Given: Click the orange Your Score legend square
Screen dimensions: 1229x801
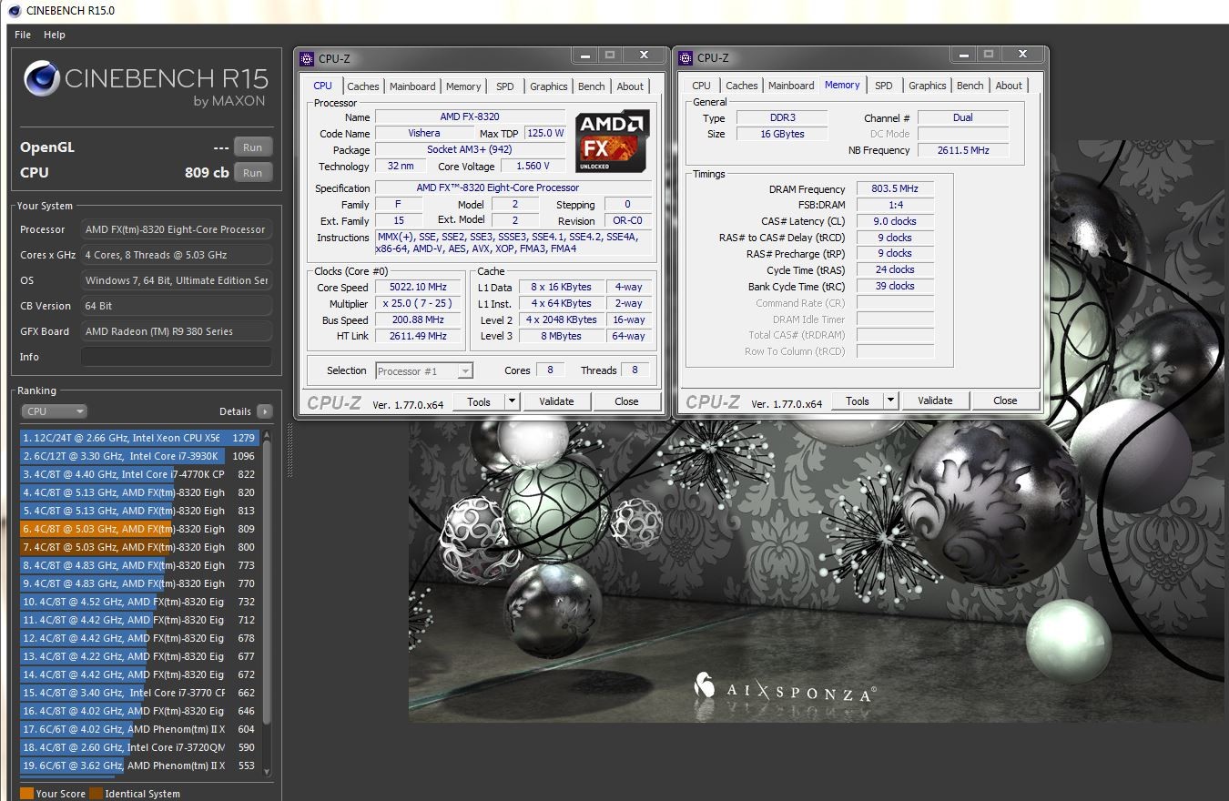Looking at the screenshot, I should click(x=26, y=794).
